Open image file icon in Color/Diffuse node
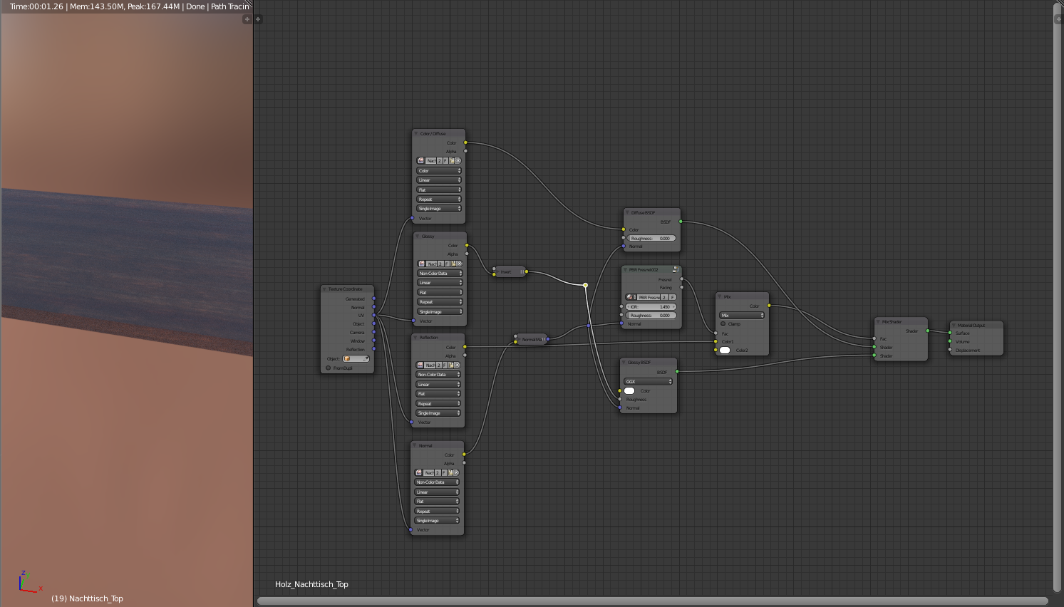The width and height of the screenshot is (1064, 607). point(452,160)
